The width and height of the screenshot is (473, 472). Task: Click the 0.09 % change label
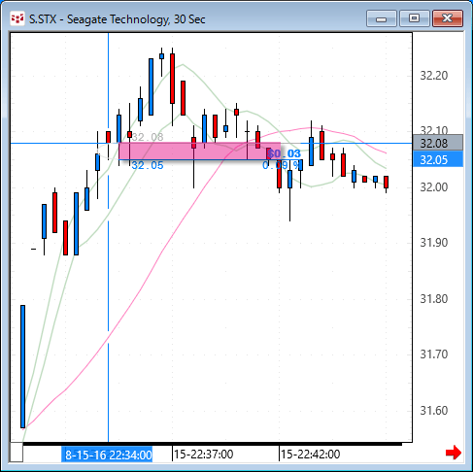click(x=281, y=165)
